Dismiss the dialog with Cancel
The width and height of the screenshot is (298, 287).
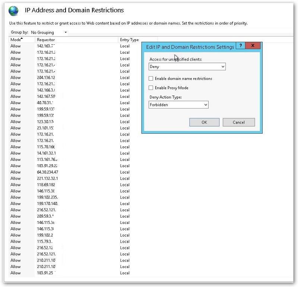[x=239, y=122]
